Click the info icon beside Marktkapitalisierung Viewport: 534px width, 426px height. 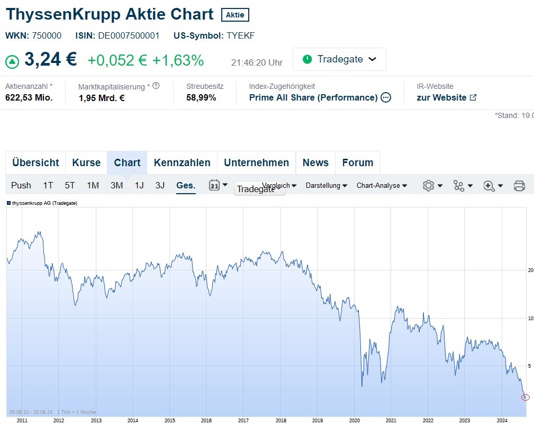pyautogui.click(x=156, y=86)
